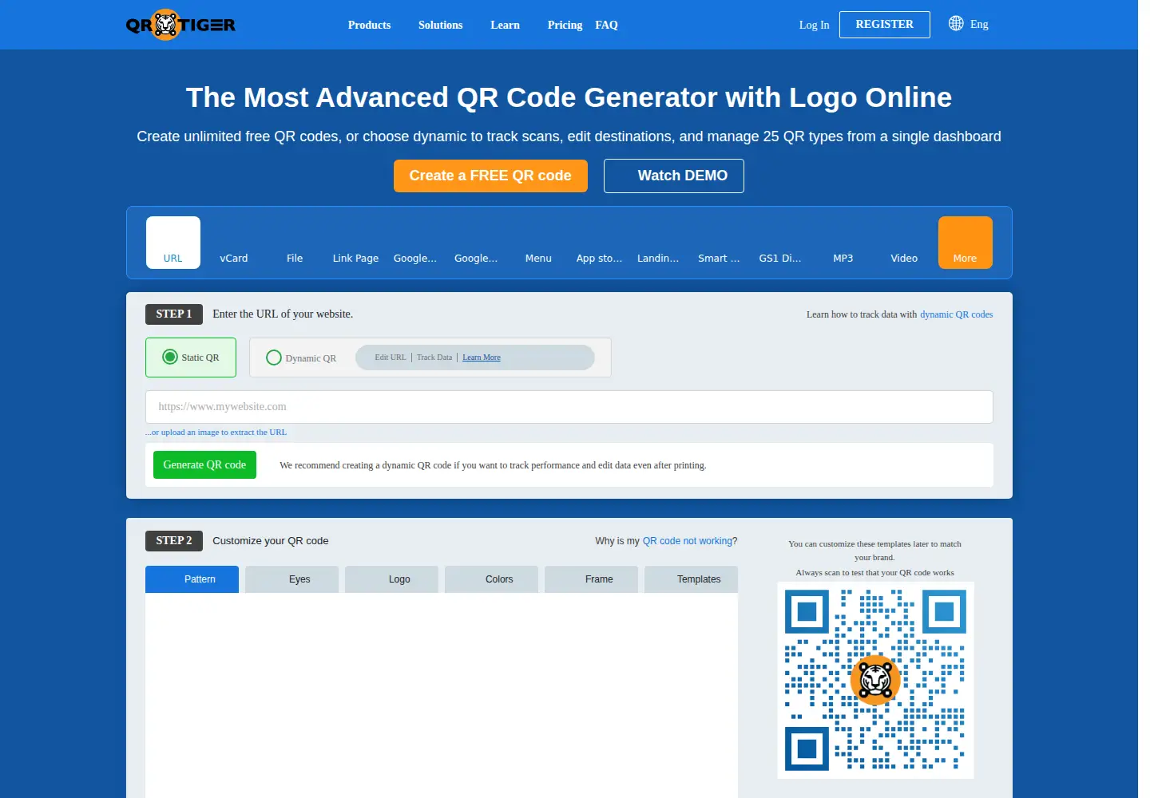Click Create a FREE QR code
1150x798 pixels.
490,176
